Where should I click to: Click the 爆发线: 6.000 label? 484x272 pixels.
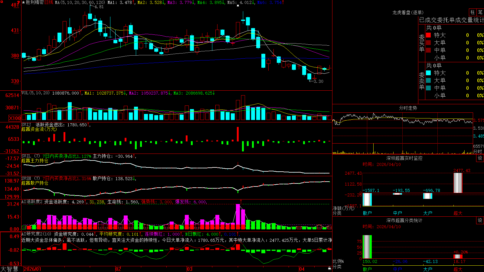click(x=191, y=202)
